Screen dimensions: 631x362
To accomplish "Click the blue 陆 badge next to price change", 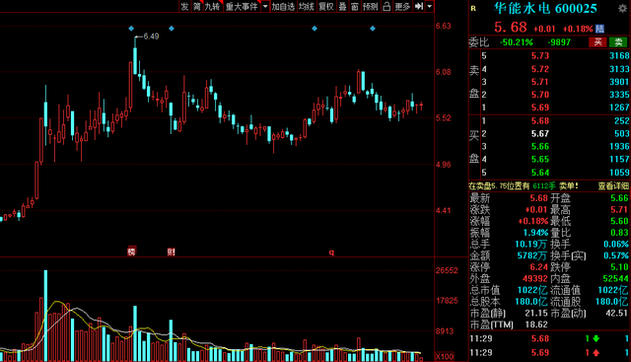I will [599, 29].
